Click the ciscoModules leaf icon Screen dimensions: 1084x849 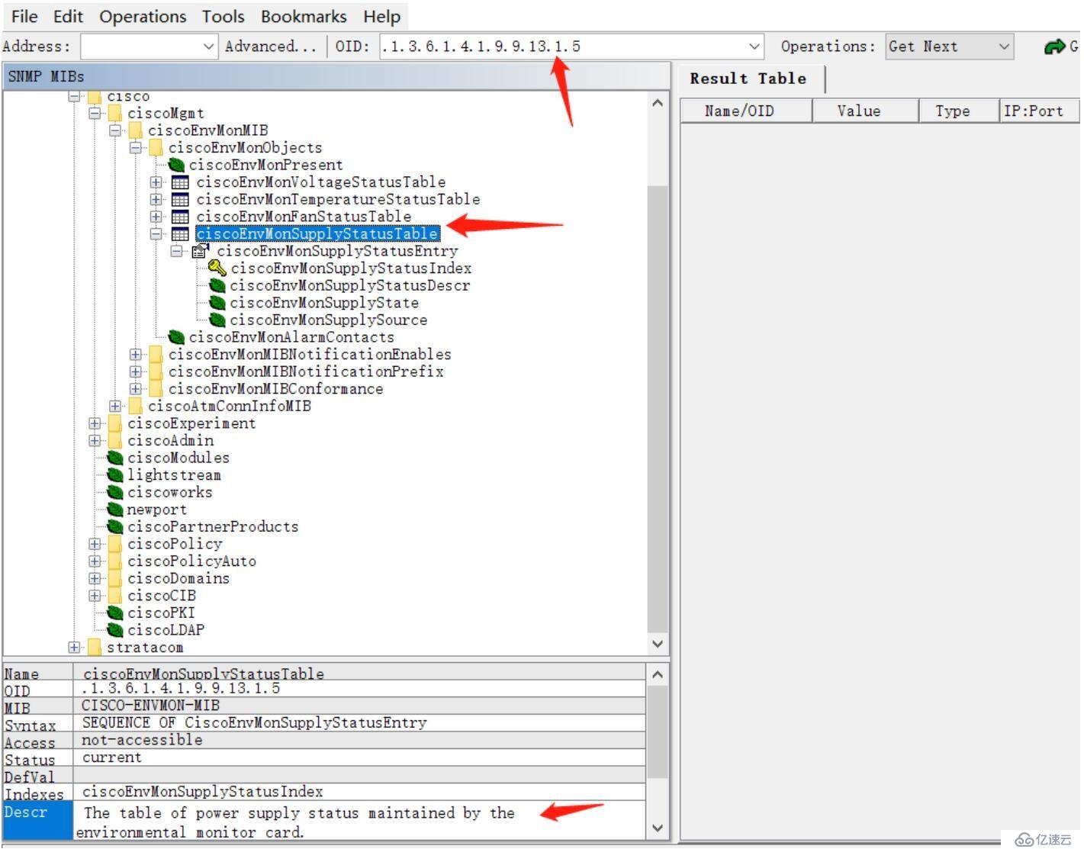click(115, 458)
